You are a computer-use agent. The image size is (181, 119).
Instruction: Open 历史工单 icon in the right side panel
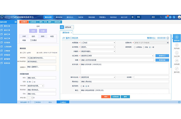click(177, 54)
